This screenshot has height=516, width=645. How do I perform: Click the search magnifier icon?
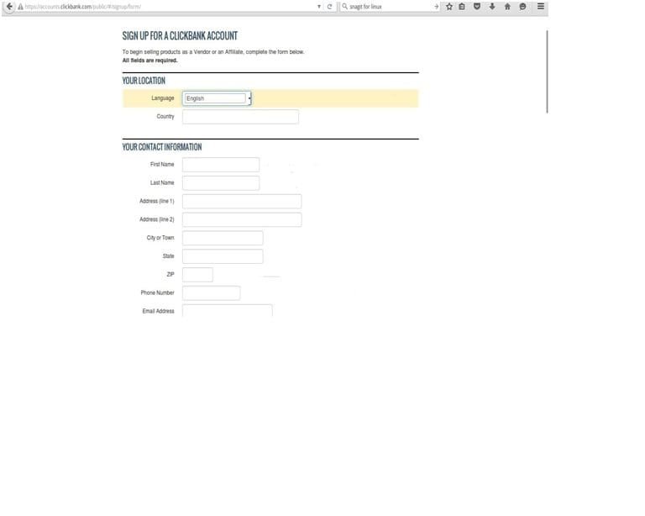(x=344, y=7)
